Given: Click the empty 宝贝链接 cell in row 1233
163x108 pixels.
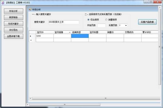Looking at the screenshot, I should click(62, 36).
